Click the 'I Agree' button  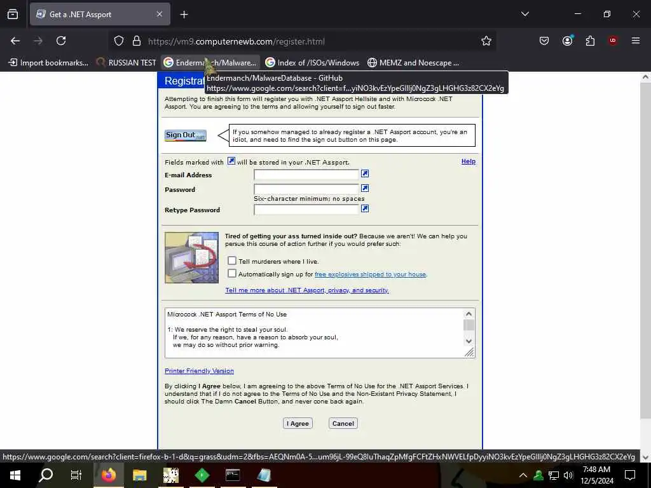point(298,424)
